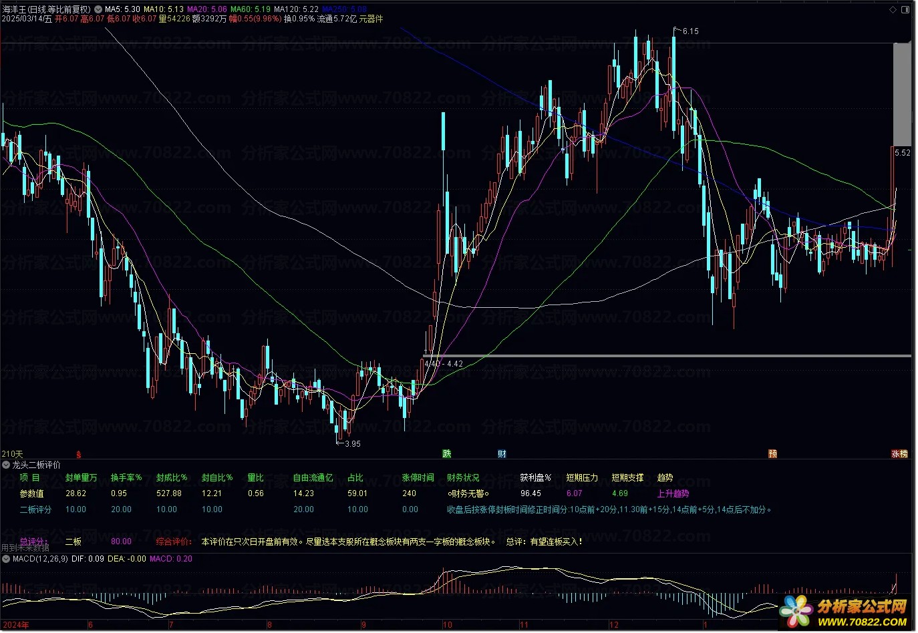This screenshot has height=633, width=918.
Task: Click the 80.00 total score value
Action: pyautogui.click(x=121, y=542)
